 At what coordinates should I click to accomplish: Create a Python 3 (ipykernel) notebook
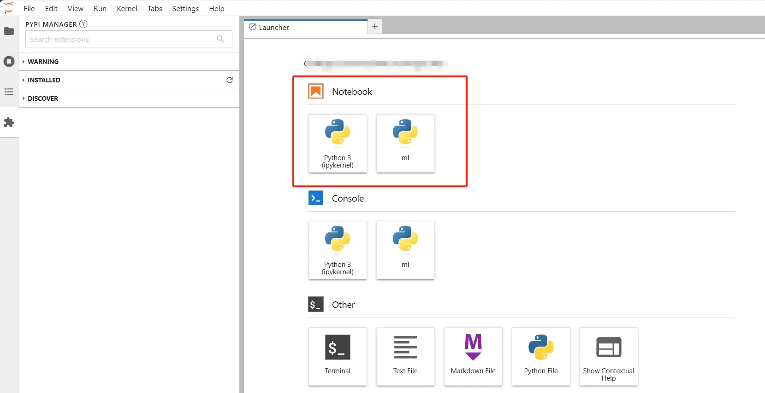point(338,144)
